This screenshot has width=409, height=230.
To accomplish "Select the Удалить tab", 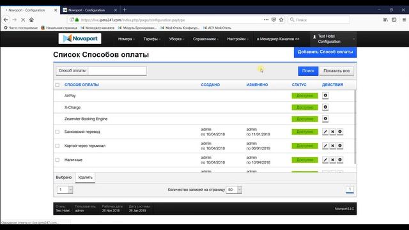I will pyautogui.click(x=85, y=178).
